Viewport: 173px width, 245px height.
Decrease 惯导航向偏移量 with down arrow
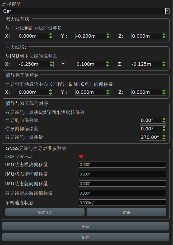click(x=164, y=122)
